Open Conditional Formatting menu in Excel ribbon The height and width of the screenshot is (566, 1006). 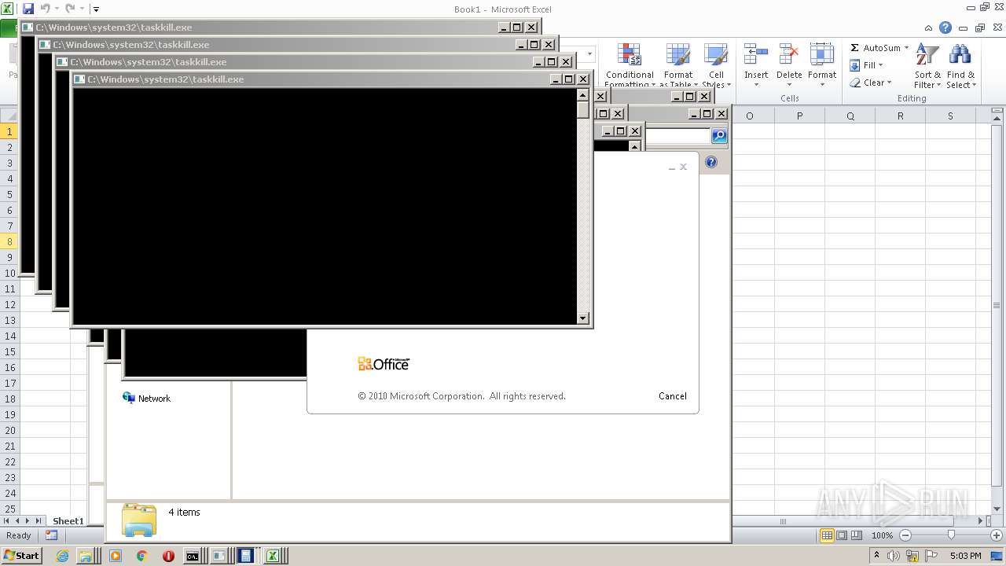pyautogui.click(x=629, y=65)
